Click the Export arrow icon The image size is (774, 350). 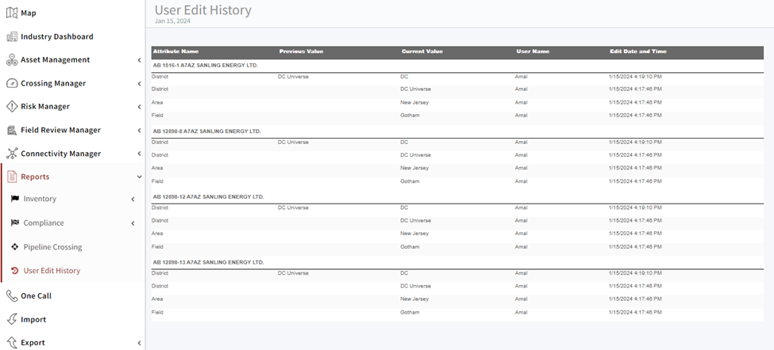click(x=12, y=343)
